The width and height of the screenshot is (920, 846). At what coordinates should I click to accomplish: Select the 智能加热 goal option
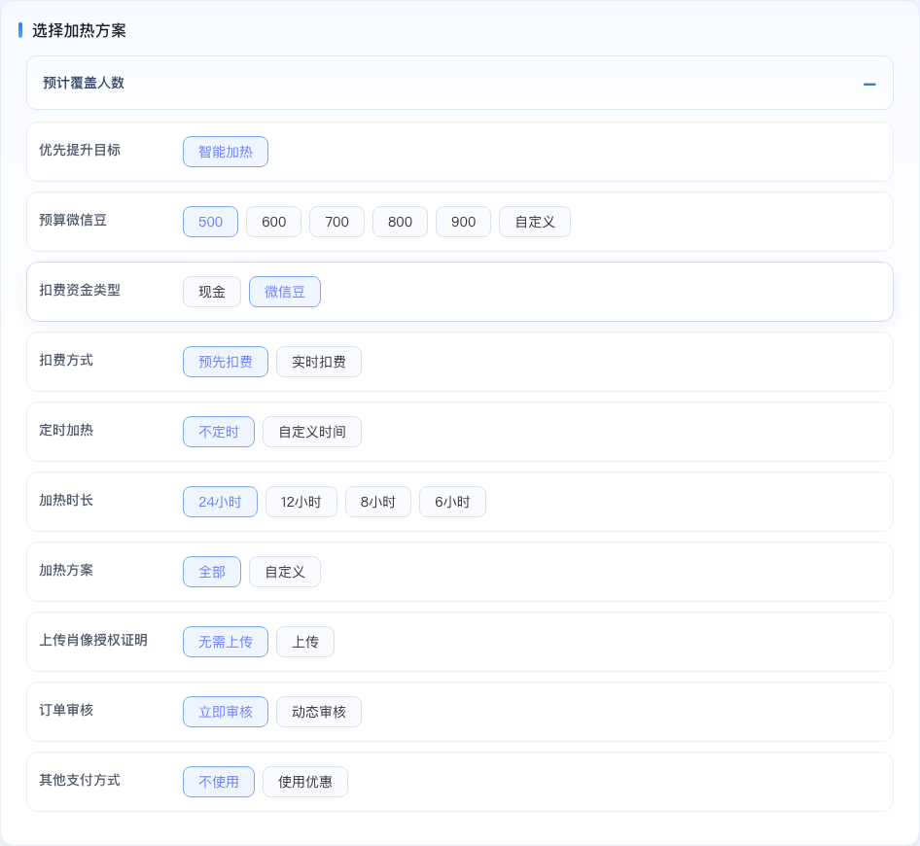coord(226,152)
